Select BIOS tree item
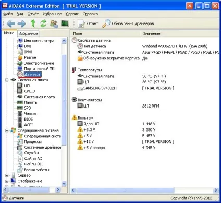 29,119
